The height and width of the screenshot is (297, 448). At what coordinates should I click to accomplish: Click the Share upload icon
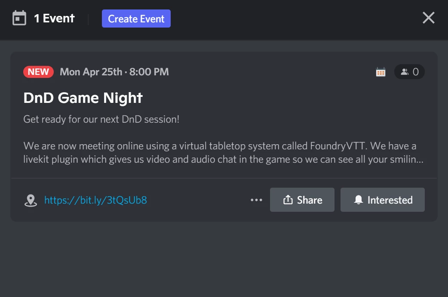coord(288,199)
